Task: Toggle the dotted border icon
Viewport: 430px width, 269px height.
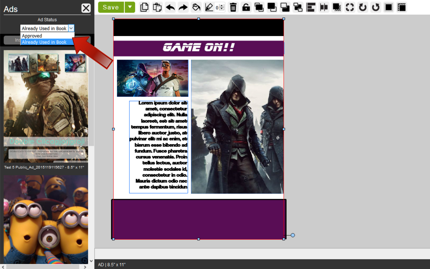Action: (389, 7)
